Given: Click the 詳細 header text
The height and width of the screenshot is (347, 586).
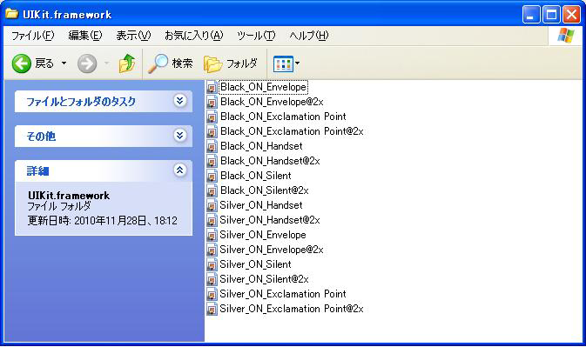Looking at the screenshot, I should pos(37,170).
